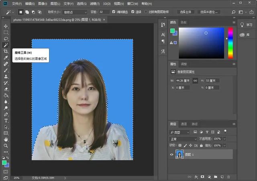Screen dimensions: 257x181
Task: Hide 图层 1 with the eye icon
Action: 171,155
